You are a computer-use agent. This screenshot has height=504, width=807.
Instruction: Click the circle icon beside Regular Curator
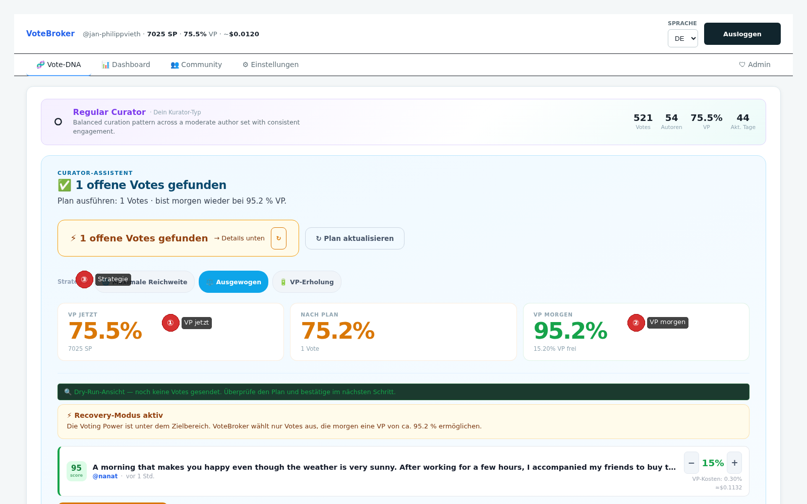coord(59,122)
